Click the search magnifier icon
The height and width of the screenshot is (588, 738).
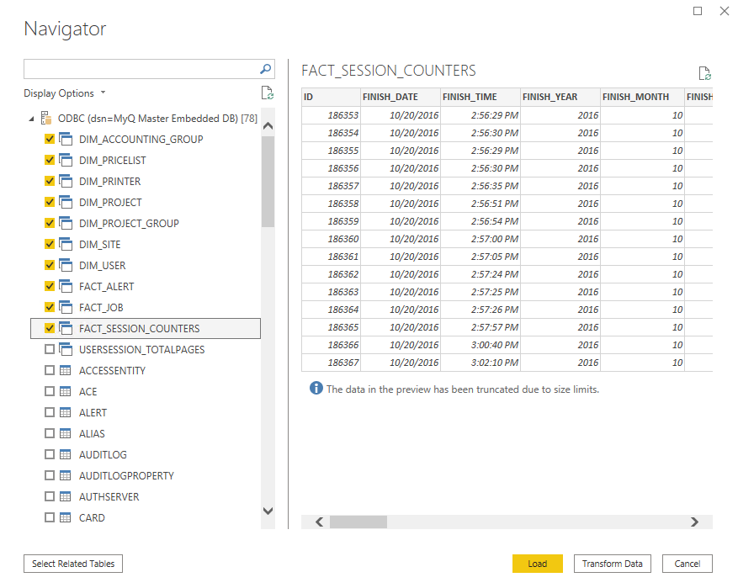[x=265, y=69]
